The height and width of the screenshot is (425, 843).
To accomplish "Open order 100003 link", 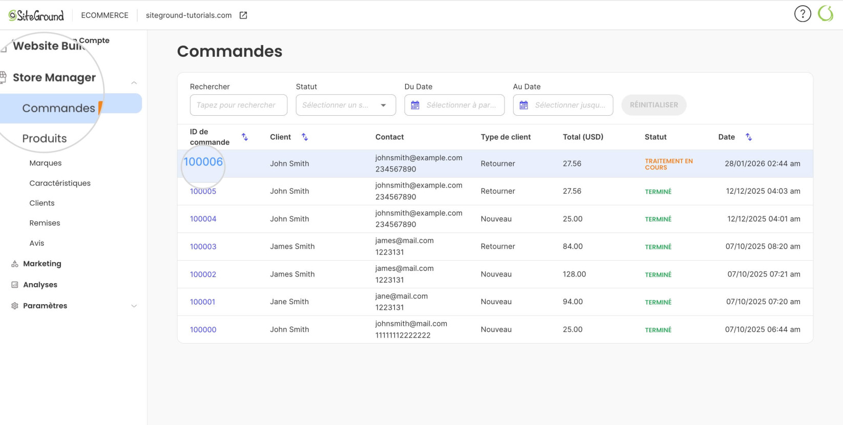I will pos(203,246).
